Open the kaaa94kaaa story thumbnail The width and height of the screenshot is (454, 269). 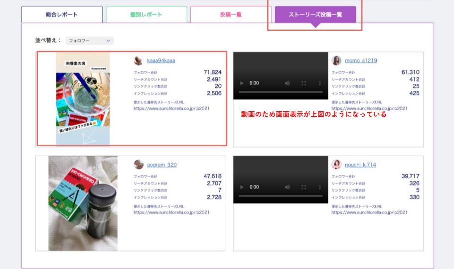pyautogui.click(x=83, y=99)
